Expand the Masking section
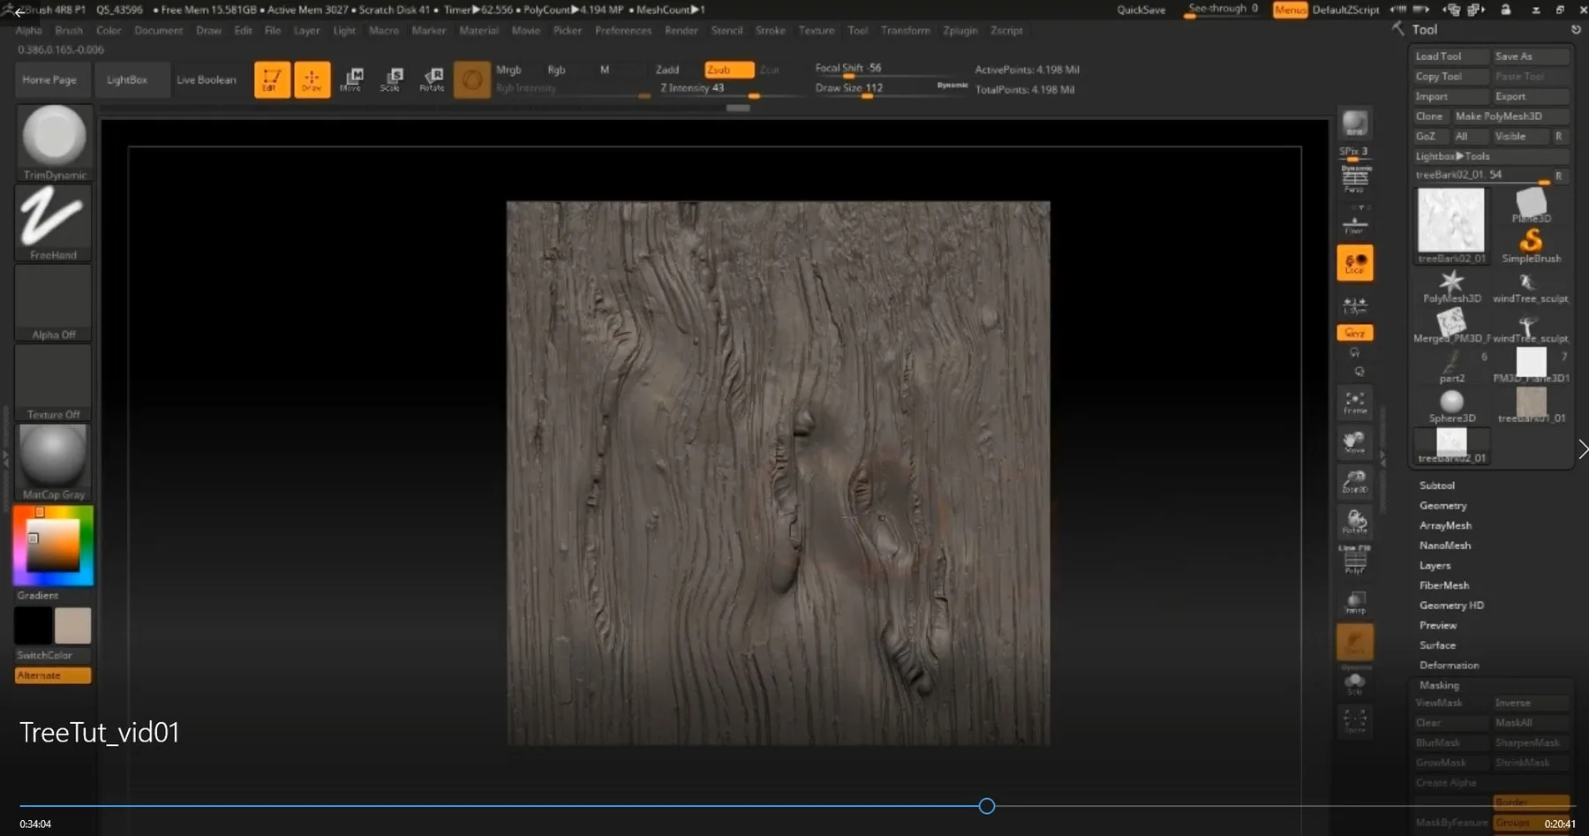Screen dimensions: 1589x836 [x=1439, y=684]
